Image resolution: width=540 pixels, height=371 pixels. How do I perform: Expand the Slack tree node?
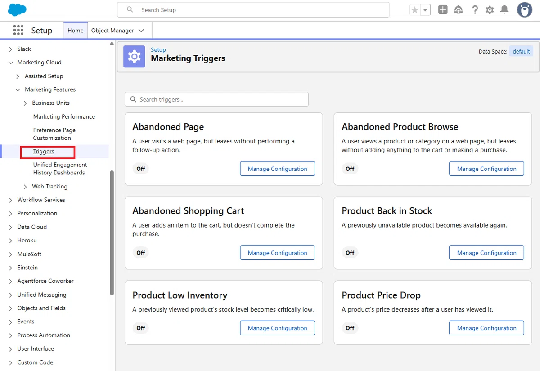click(x=11, y=49)
